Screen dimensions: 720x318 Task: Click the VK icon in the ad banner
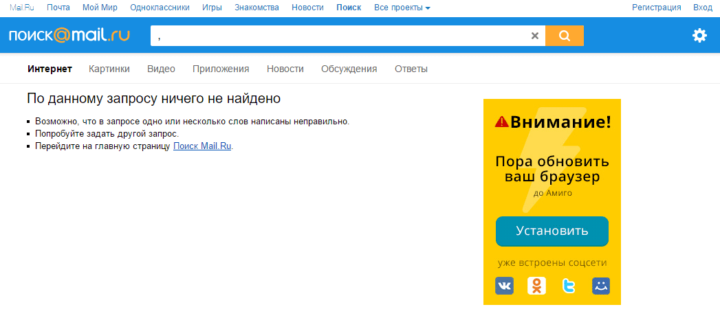tap(504, 286)
